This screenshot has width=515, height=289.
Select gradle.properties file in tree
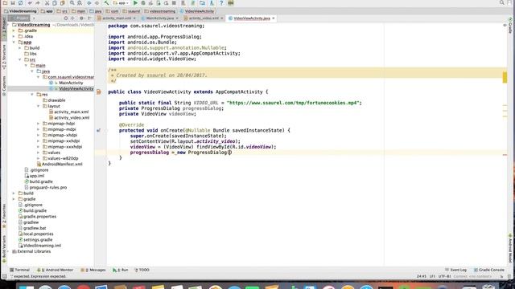click(39, 217)
